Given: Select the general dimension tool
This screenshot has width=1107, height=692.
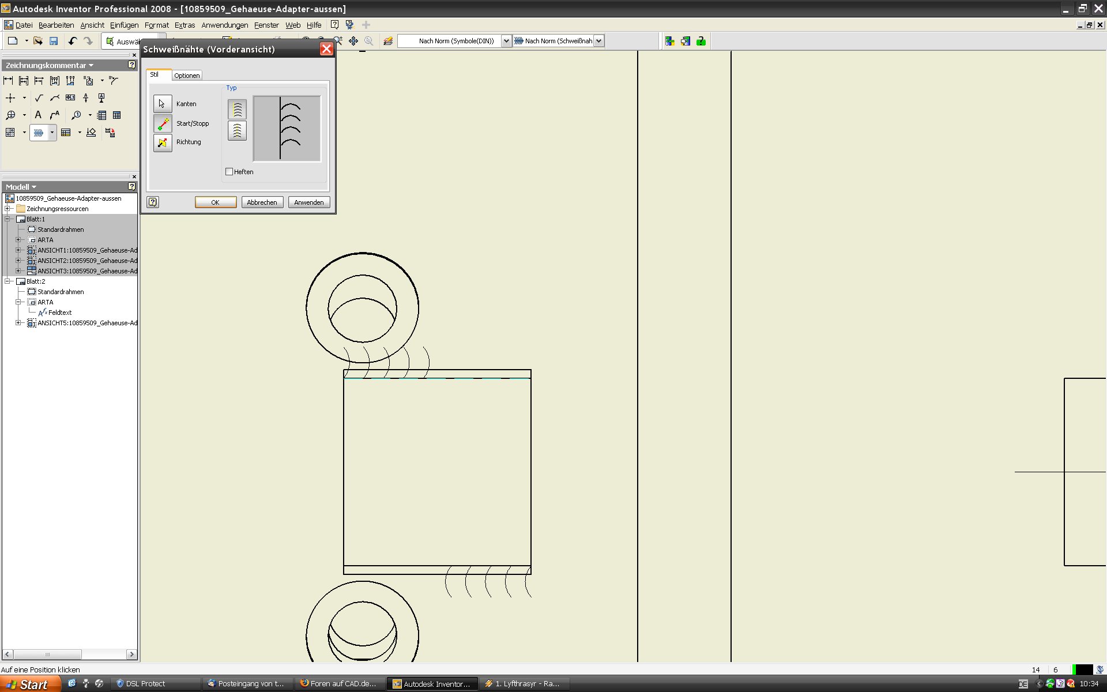Looking at the screenshot, I should click(x=8, y=81).
